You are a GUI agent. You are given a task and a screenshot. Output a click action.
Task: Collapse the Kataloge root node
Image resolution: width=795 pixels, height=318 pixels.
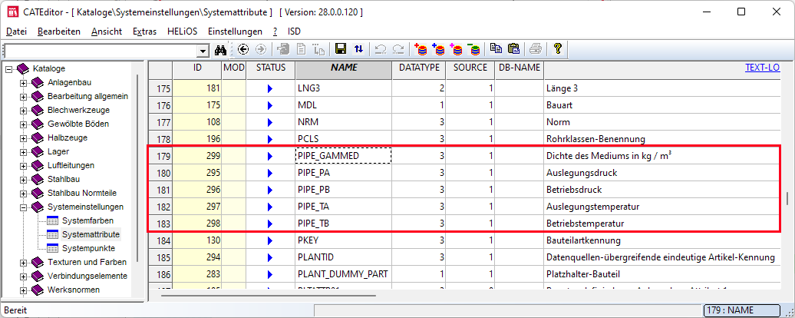point(8,68)
